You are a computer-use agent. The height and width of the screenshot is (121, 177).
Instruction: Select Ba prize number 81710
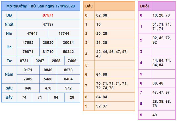[48, 52]
